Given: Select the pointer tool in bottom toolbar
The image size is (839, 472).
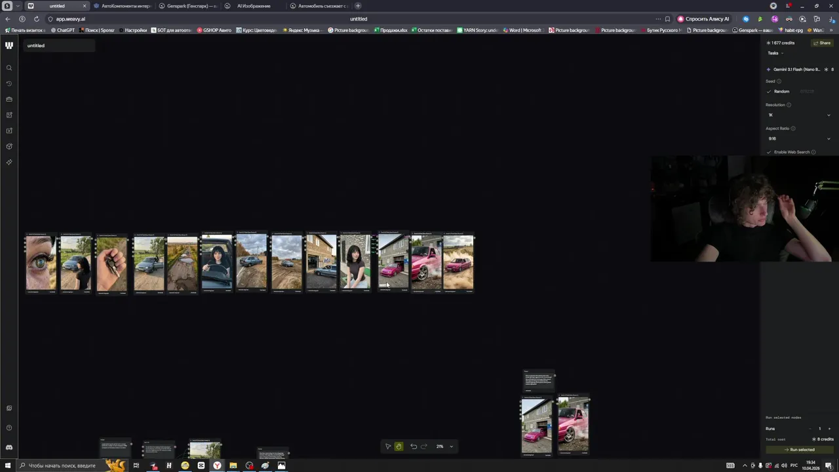Looking at the screenshot, I should pyautogui.click(x=388, y=446).
